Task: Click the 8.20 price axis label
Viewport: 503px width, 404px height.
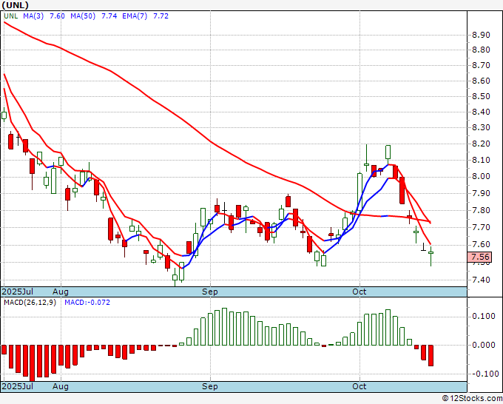Action: pos(481,144)
